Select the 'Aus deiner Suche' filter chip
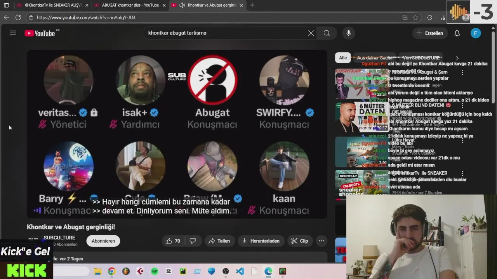Screen dimensions: 497x279 [x=375, y=58]
